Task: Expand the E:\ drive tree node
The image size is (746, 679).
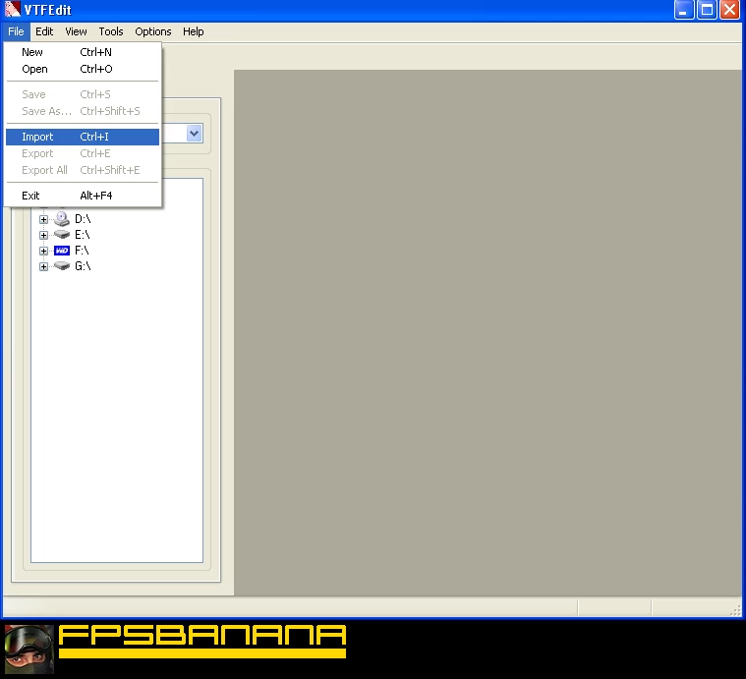Action: [x=43, y=236]
